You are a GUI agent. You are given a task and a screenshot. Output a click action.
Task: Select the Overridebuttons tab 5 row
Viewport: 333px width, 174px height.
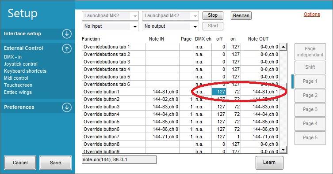pyautogui.click(x=181, y=77)
